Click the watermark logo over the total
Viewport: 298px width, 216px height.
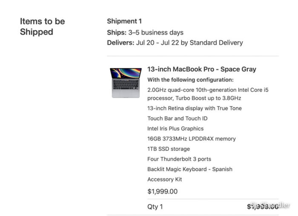tap(270, 205)
